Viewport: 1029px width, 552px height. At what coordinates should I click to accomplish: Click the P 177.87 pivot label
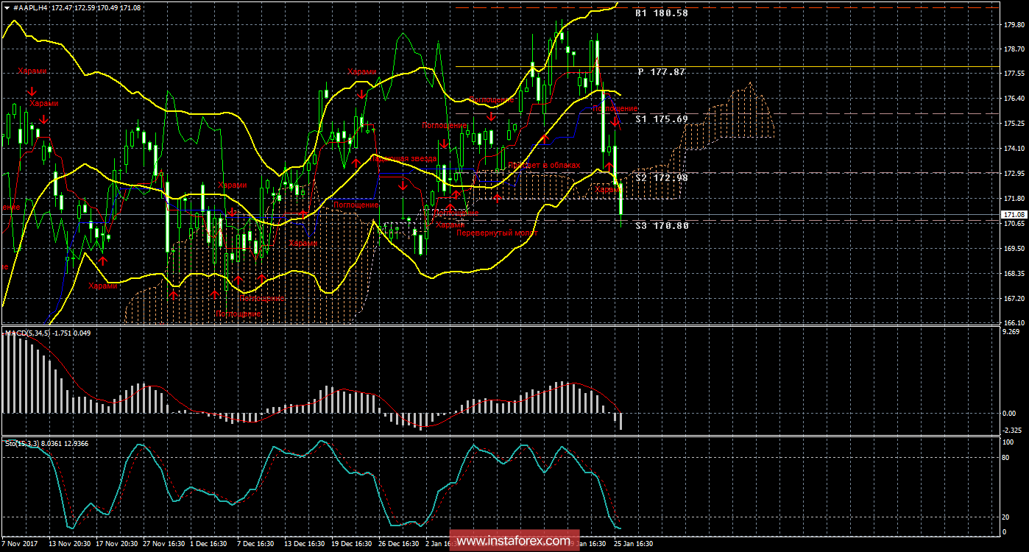click(662, 72)
